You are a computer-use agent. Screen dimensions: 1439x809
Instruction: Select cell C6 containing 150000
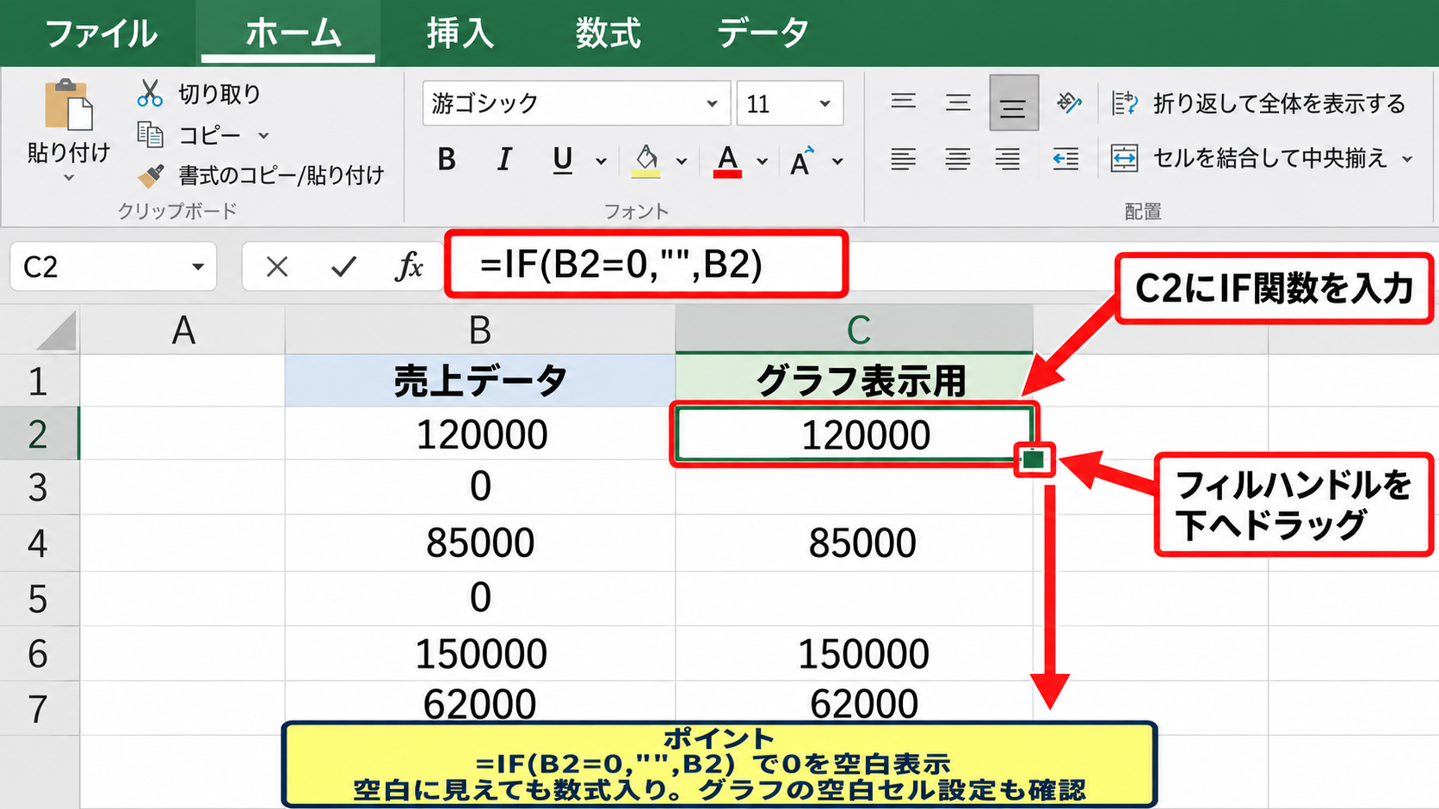[855, 653]
